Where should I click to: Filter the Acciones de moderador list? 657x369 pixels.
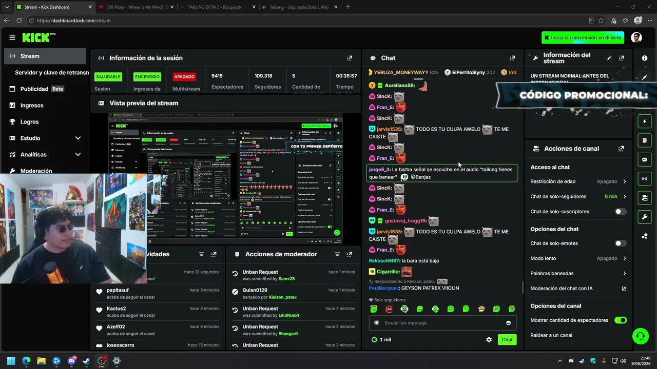[337, 254]
